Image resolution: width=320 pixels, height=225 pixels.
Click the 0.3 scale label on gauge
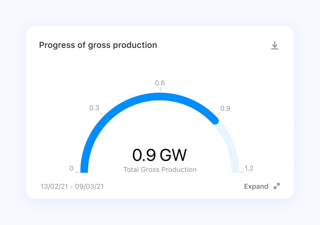pos(94,108)
